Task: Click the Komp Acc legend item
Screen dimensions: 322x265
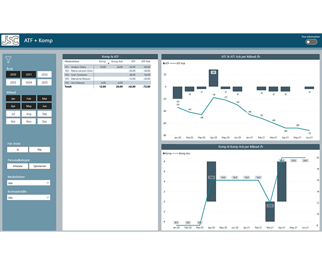Action: (182, 154)
